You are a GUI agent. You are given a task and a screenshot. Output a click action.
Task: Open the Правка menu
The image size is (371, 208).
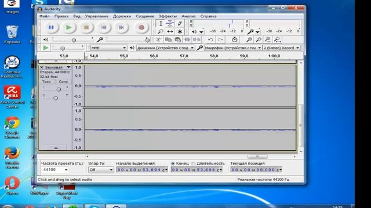pyautogui.click(x=61, y=16)
